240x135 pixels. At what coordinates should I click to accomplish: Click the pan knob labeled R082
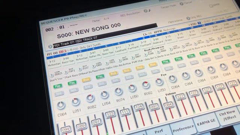90,98
